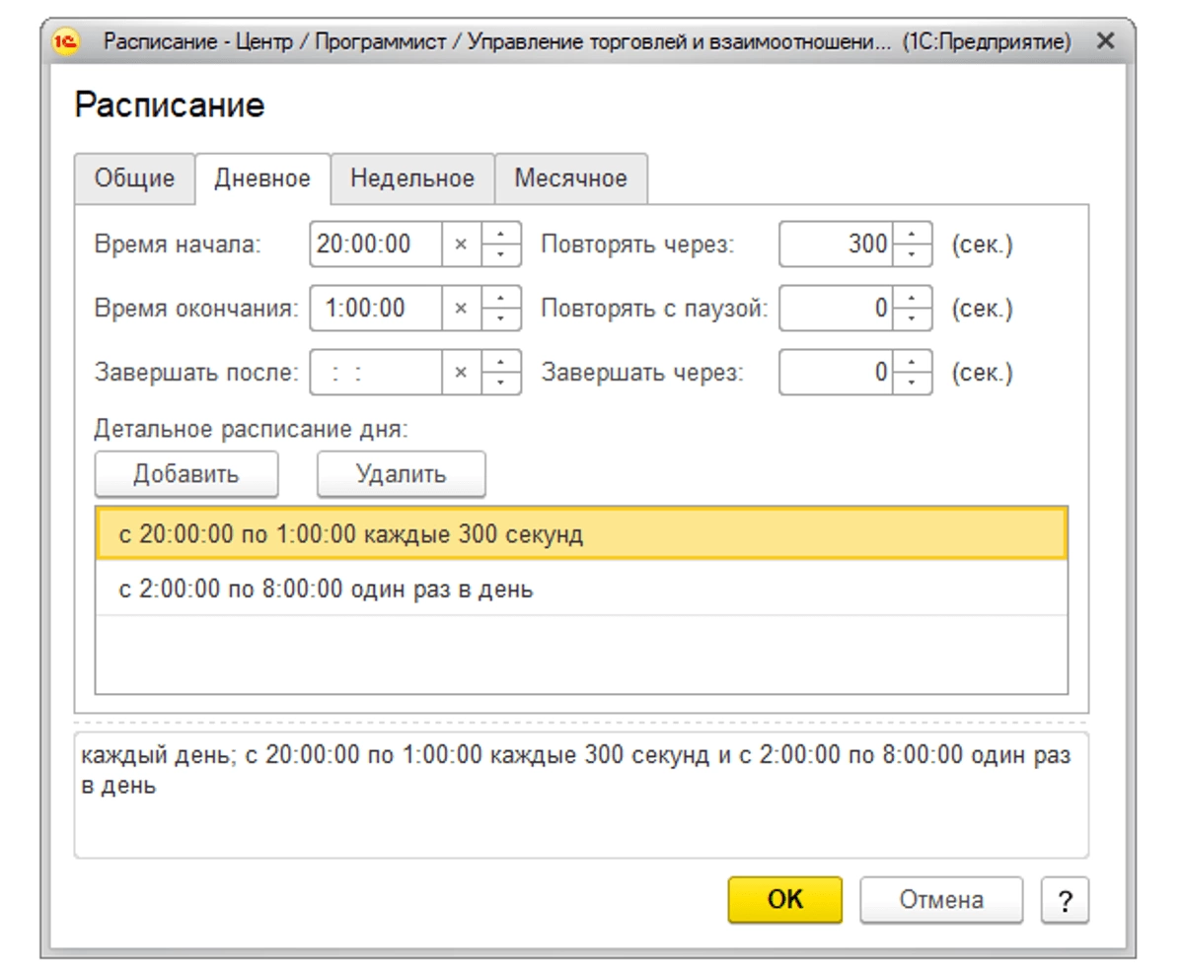Increase Время окончания with up arrow
The height and width of the screenshot is (976, 1184).
(x=501, y=299)
